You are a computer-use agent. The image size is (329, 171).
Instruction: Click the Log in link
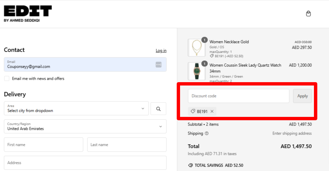(161, 50)
